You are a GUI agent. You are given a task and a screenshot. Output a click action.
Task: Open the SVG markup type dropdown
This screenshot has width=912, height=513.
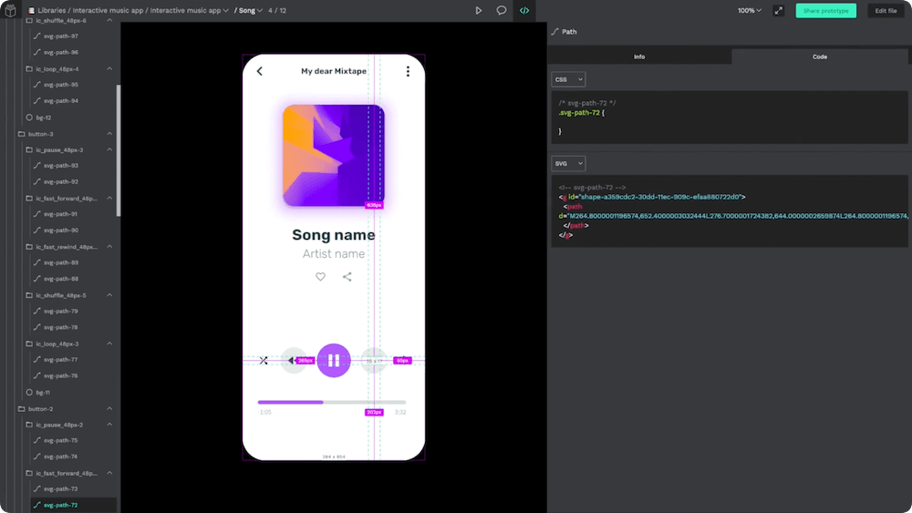click(568, 164)
